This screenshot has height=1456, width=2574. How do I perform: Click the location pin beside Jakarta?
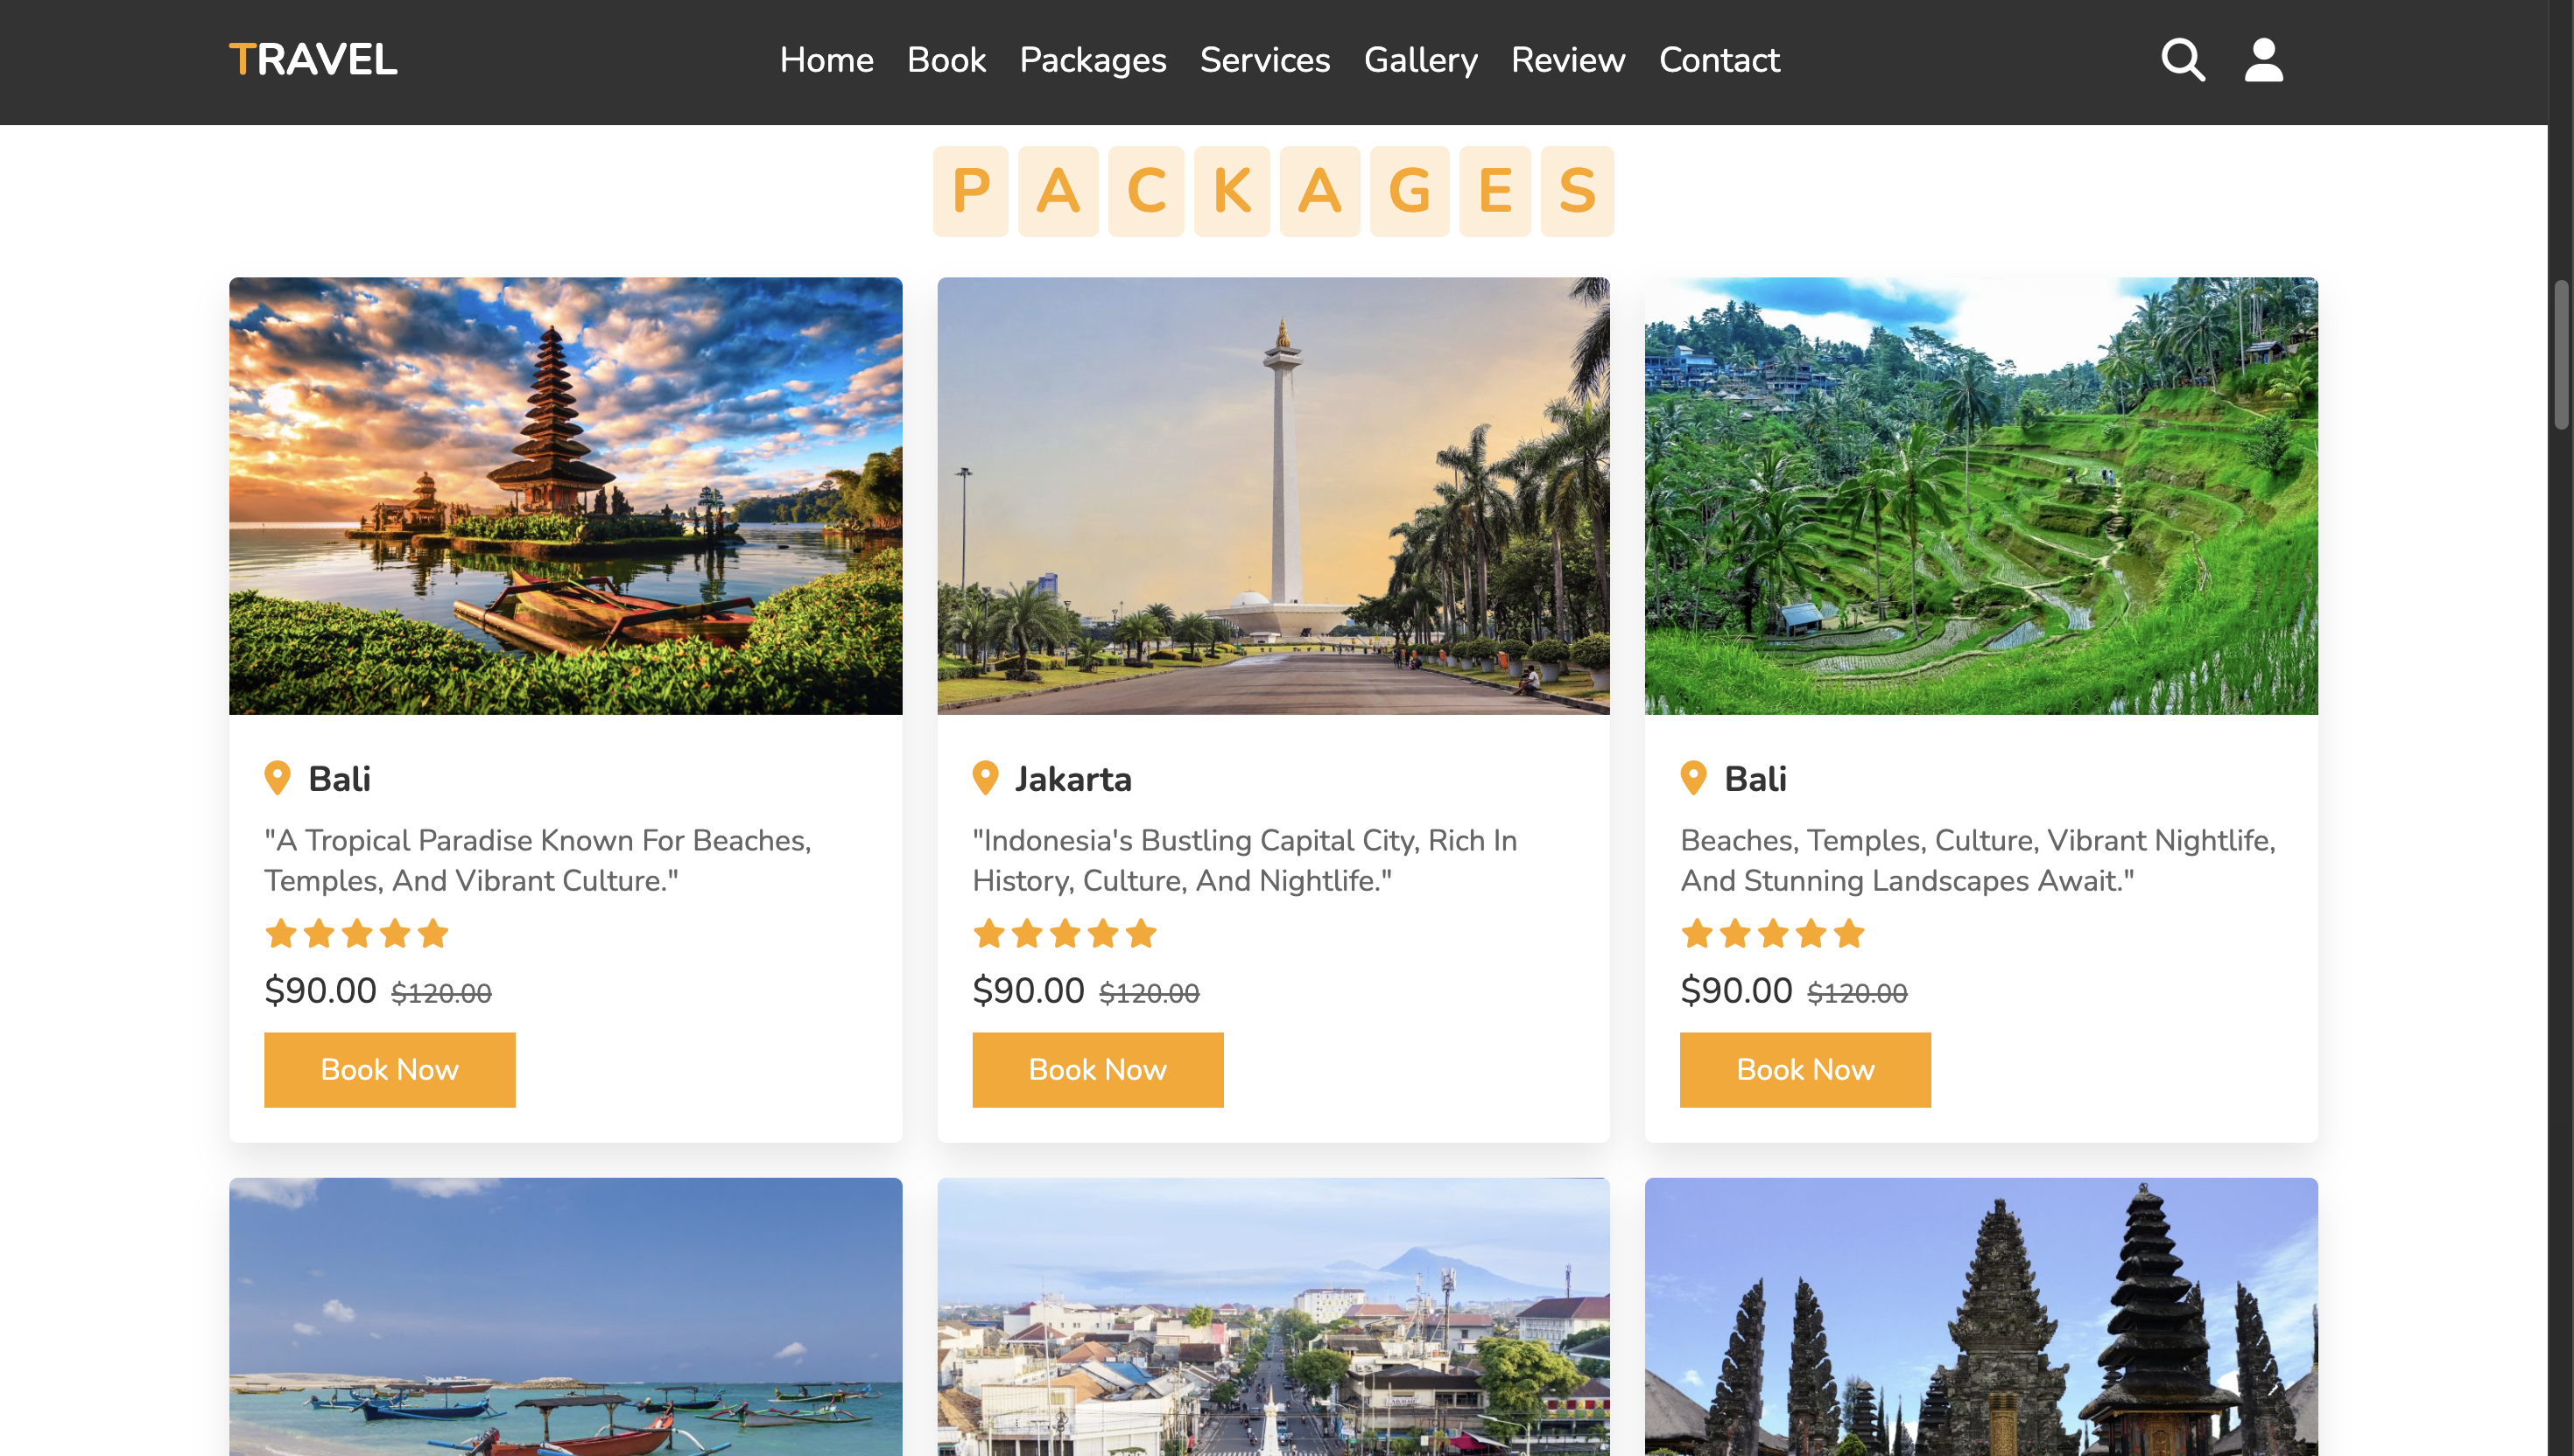pos(985,778)
